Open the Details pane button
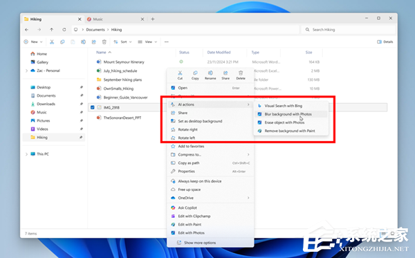The height and width of the screenshot is (258, 415). pos(385,42)
